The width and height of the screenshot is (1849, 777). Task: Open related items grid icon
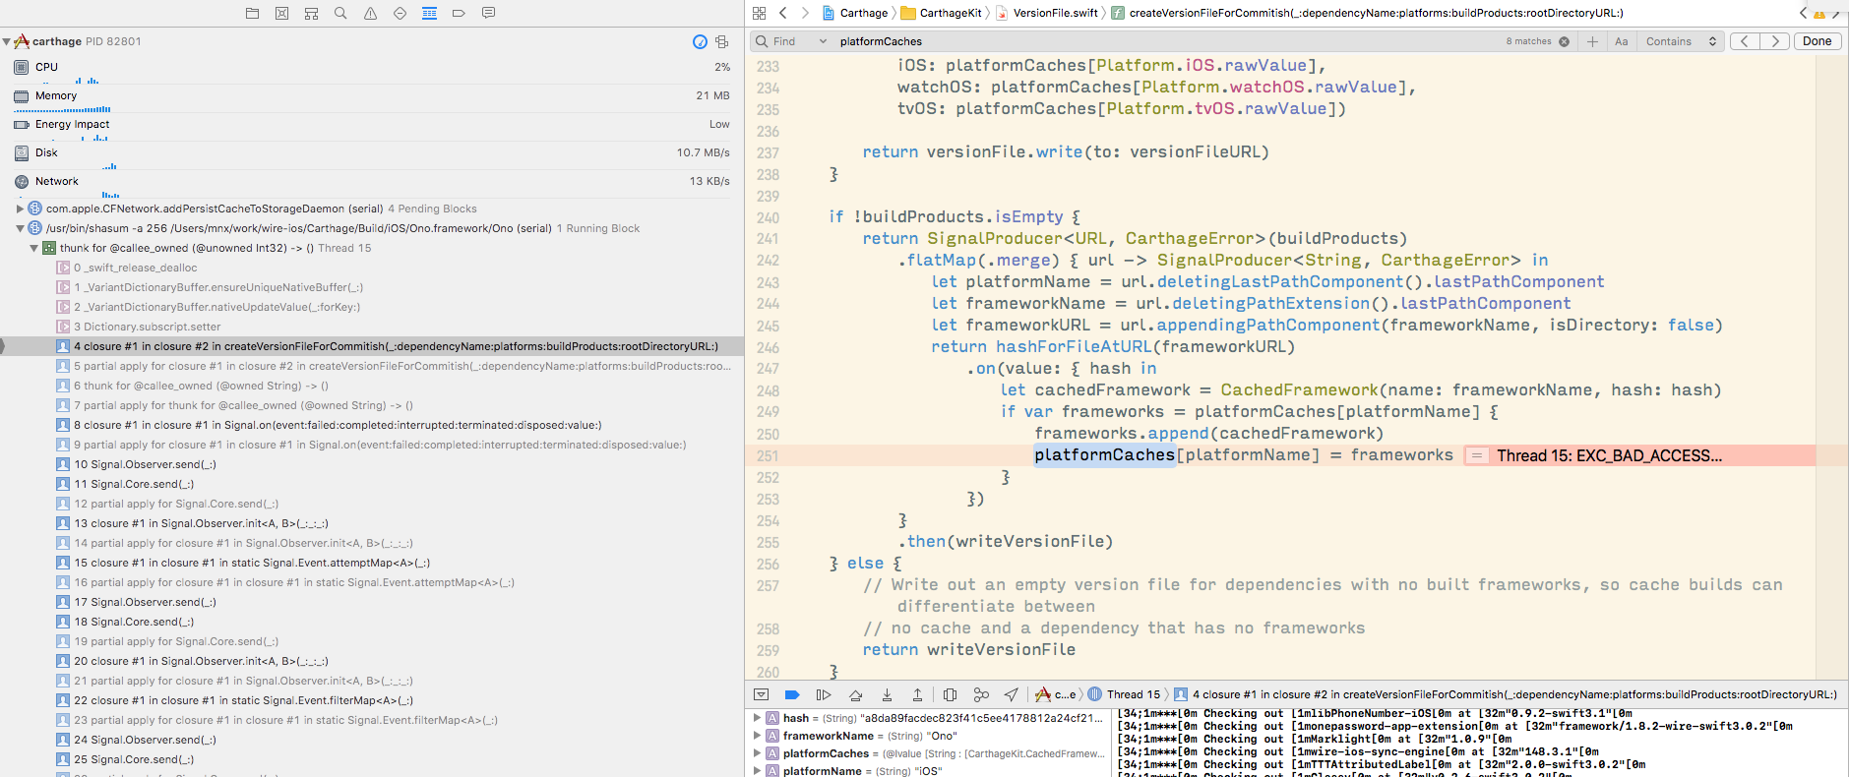point(759,13)
